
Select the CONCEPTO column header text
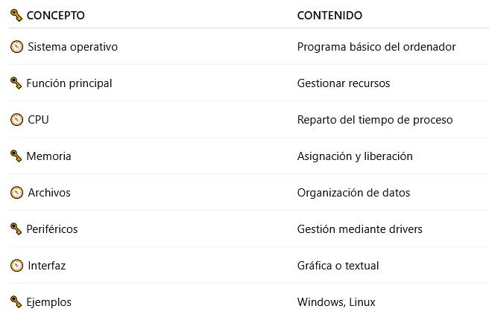(55, 15)
